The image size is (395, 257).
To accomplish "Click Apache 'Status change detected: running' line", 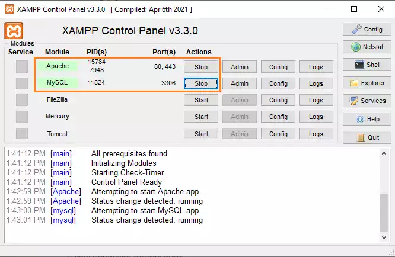I will [x=147, y=201].
